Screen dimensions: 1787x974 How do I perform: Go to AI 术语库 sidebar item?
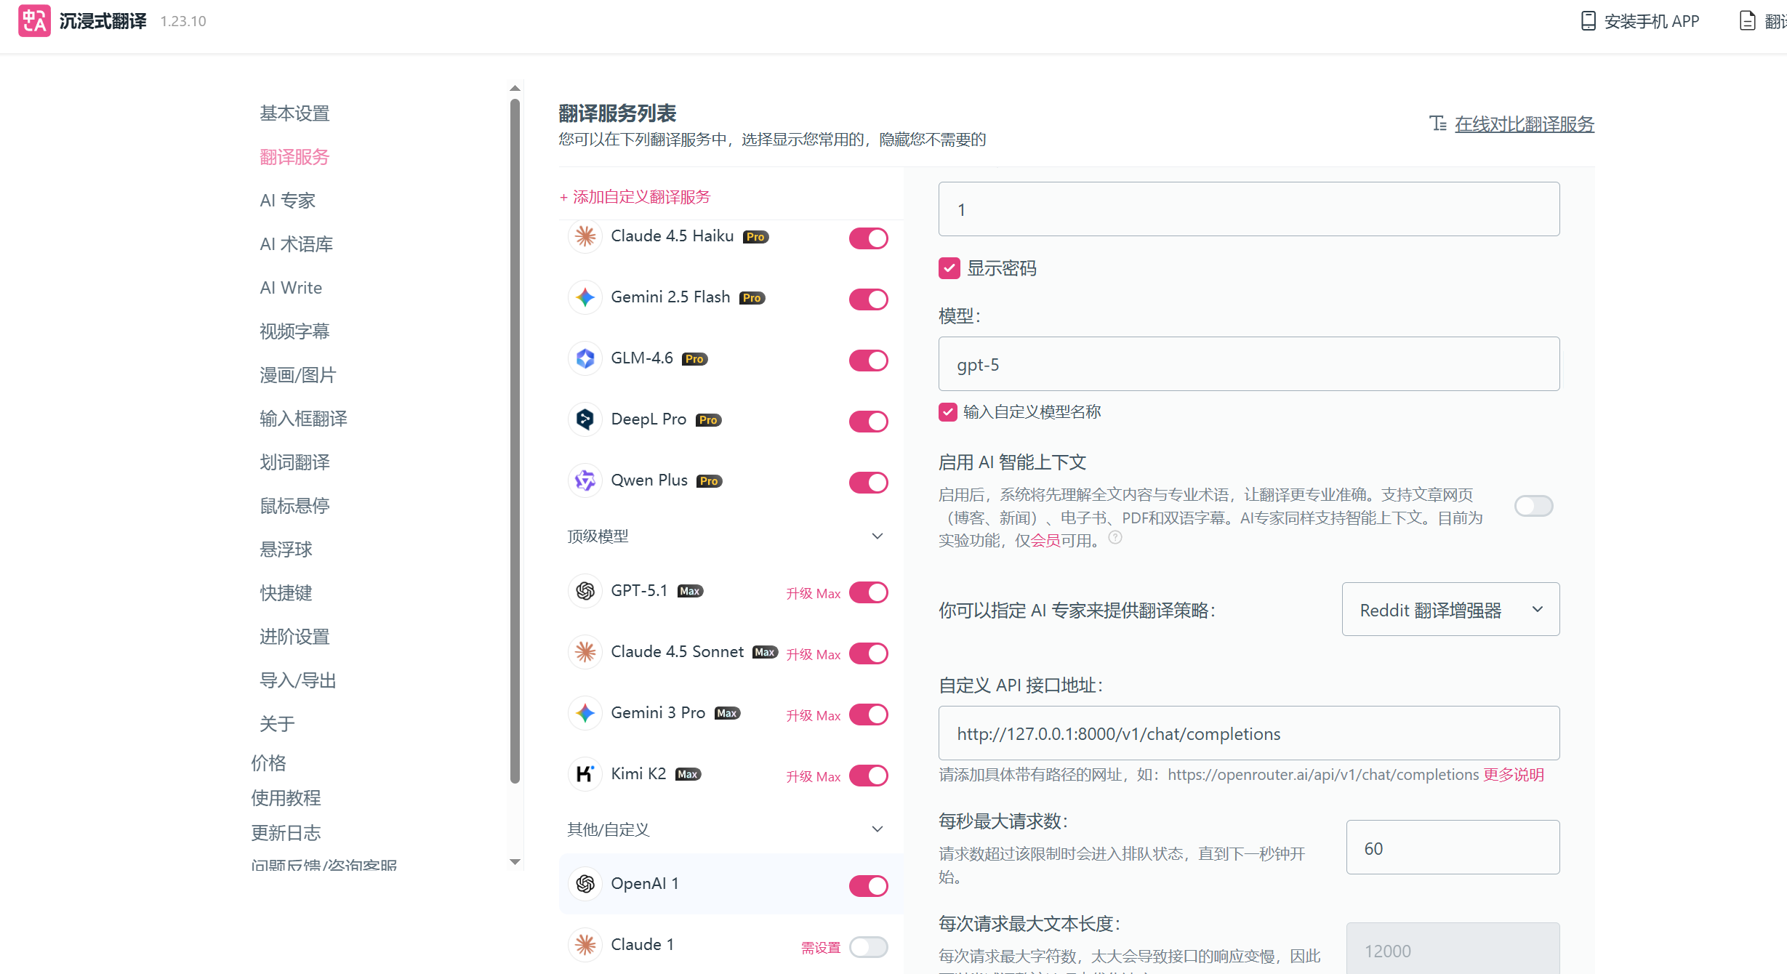click(296, 244)
